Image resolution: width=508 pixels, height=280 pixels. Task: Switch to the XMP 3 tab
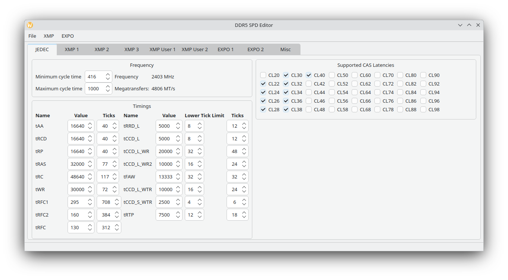131,50
